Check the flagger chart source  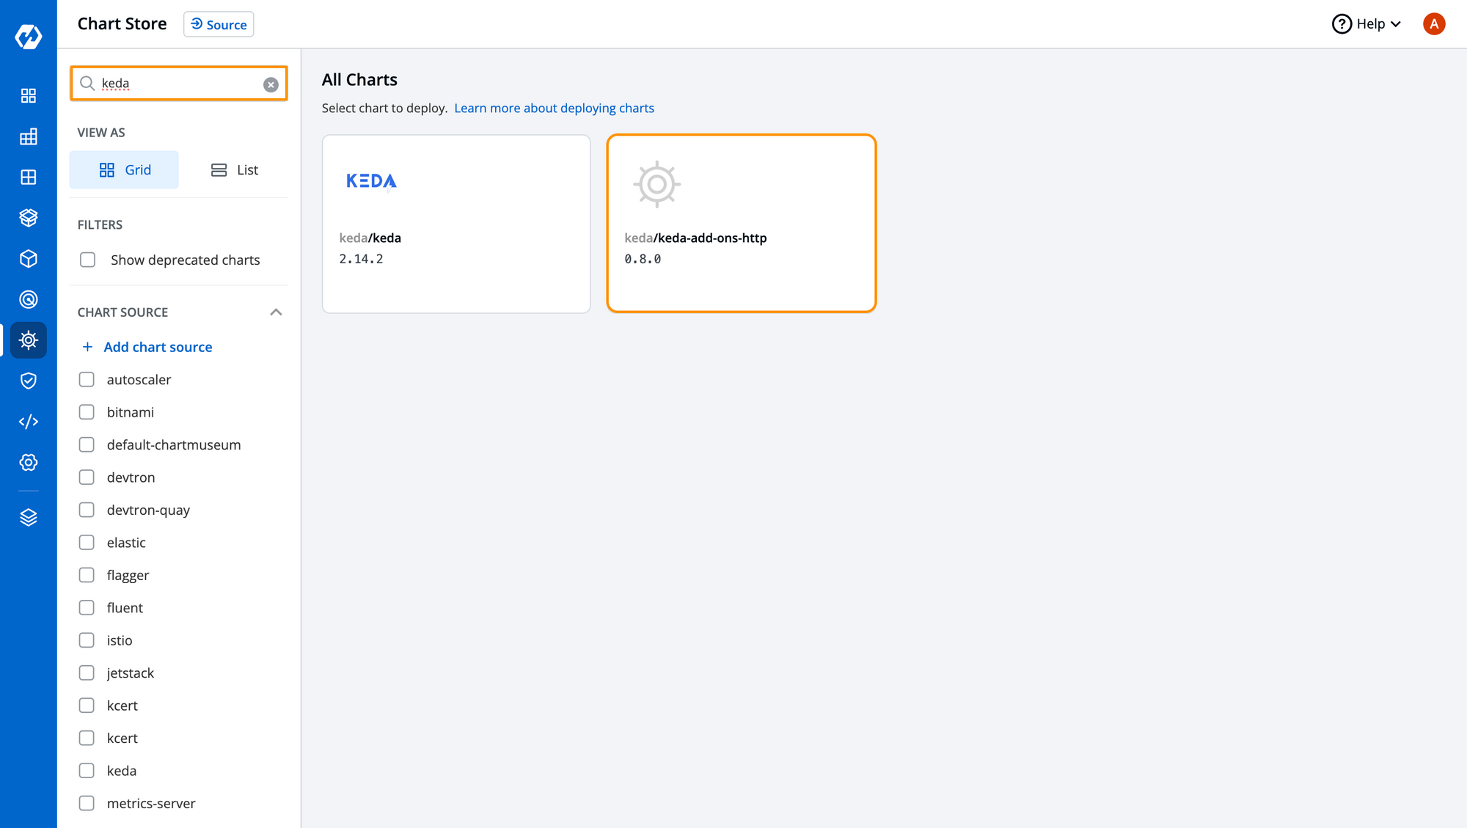pyautogui.click(x=87, y=575)
